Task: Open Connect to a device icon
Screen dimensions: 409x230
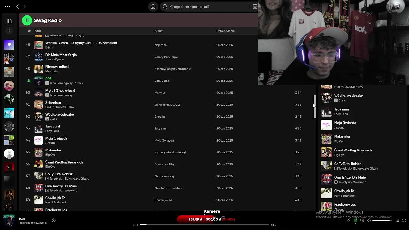Action: click(x=362, y=220)
